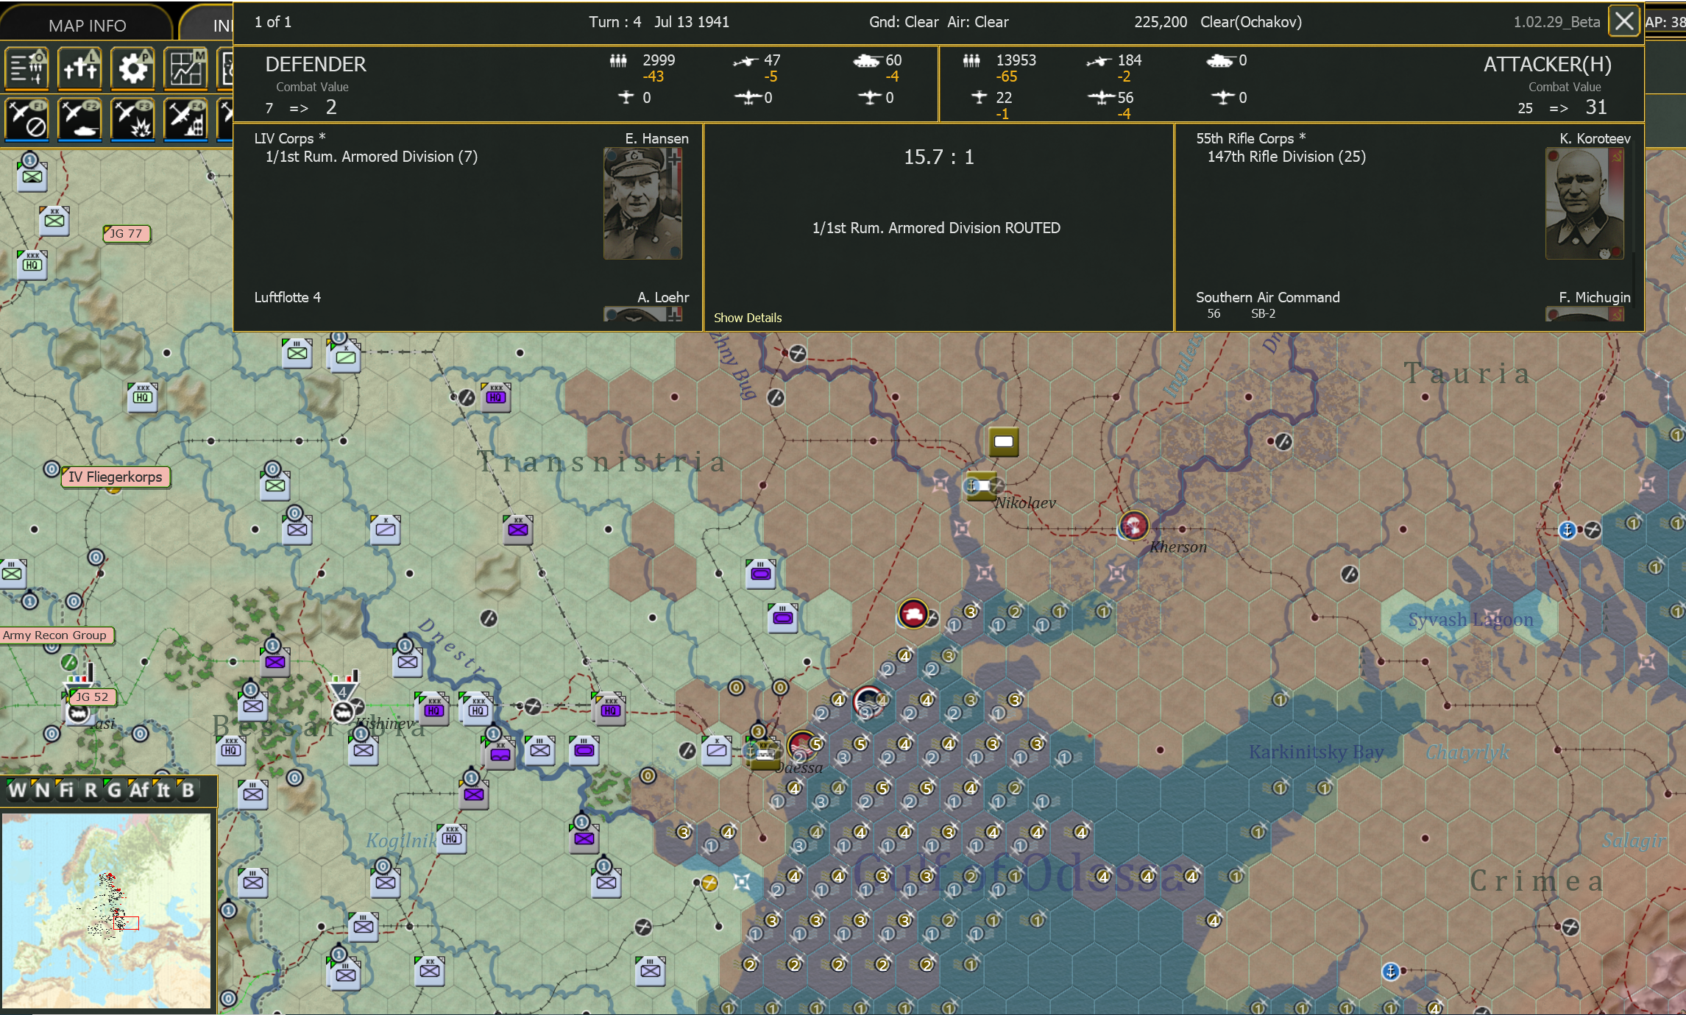Toggle the W nation filter
1686x1015 pixels.
tap(17, 790)
